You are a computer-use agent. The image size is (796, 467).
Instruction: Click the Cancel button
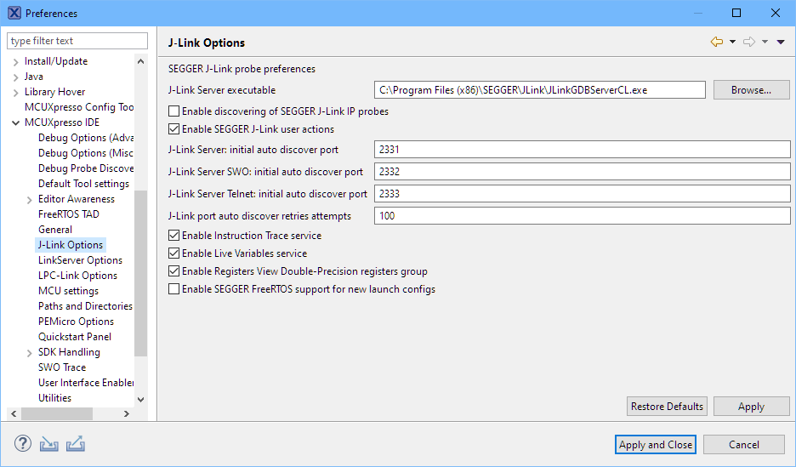click(744, 445)
